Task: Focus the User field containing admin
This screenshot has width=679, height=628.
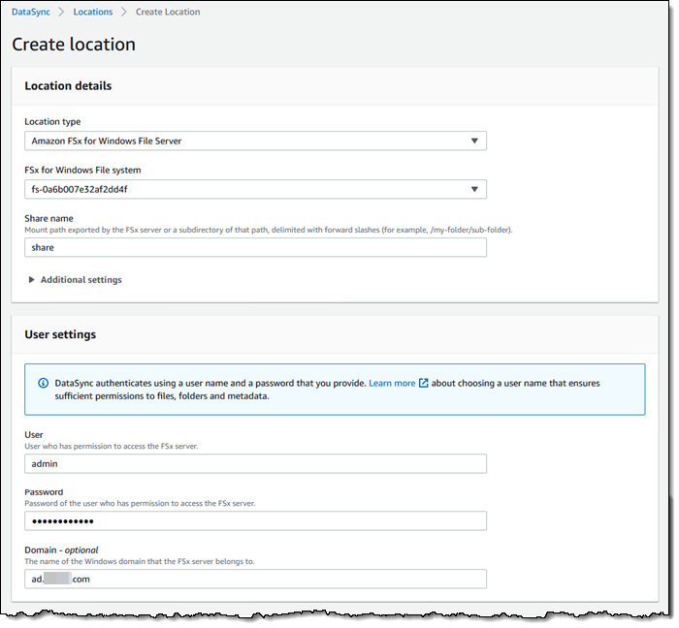Action: tap(255, 463)
